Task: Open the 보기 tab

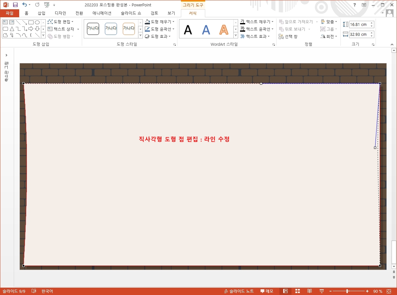Action: tap(171, 13)
